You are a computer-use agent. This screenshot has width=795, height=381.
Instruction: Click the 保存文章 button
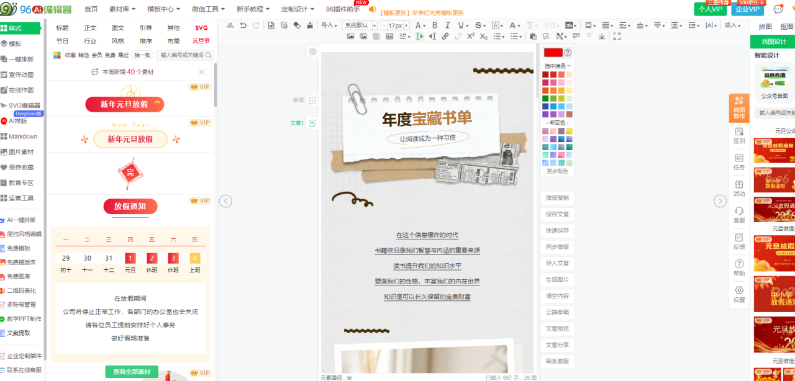tap(557, 214)
